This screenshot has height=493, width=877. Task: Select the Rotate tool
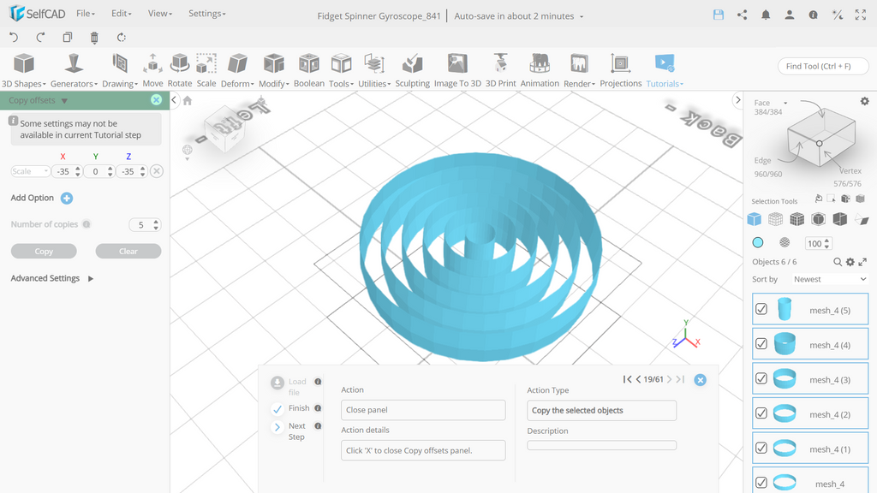click(180, 70)
